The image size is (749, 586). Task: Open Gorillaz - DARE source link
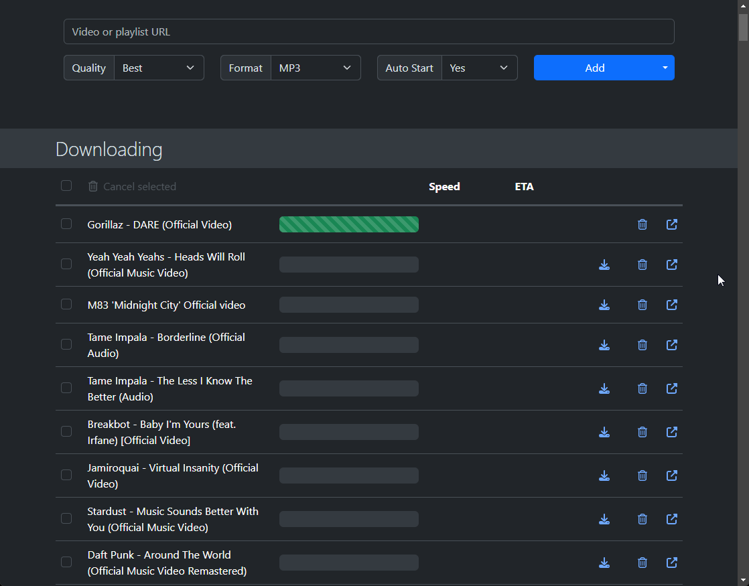(671, 224)
